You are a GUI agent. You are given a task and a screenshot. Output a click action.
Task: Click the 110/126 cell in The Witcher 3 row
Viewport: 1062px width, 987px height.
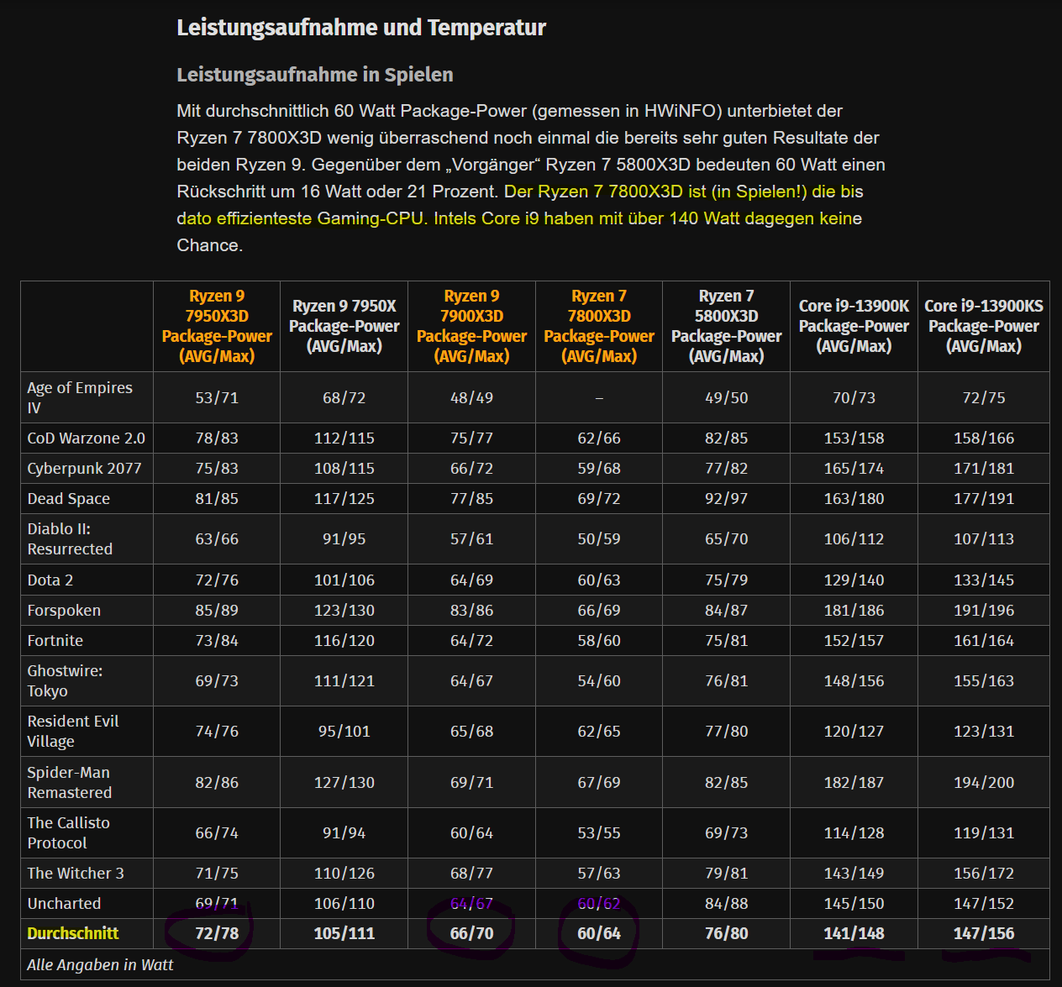click(x=344, y=873)
